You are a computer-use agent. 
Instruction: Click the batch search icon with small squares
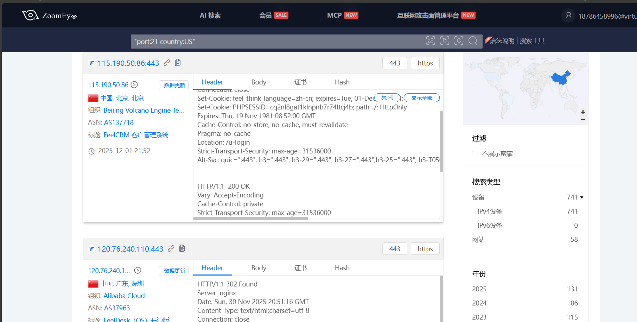431,41
